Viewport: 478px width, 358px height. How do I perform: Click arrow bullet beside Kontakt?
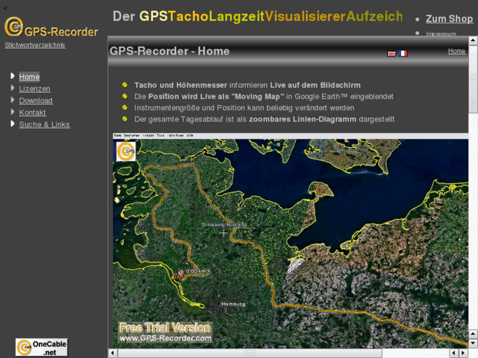click(12, 112)
